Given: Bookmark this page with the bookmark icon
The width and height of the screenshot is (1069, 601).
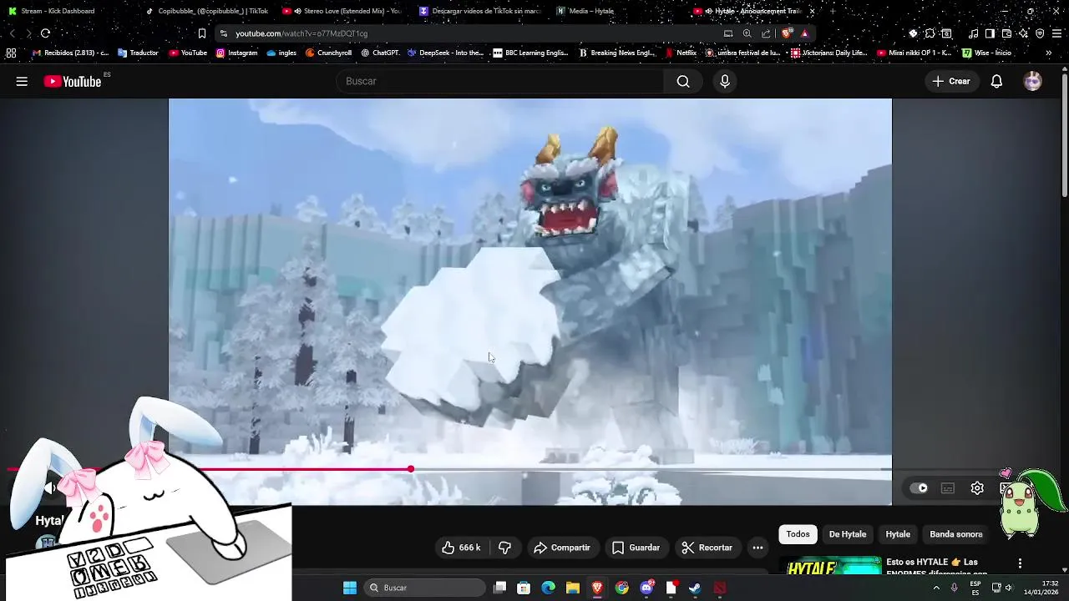Looking at the screenshot, I should pyautogui.click(x=201, y=33).
